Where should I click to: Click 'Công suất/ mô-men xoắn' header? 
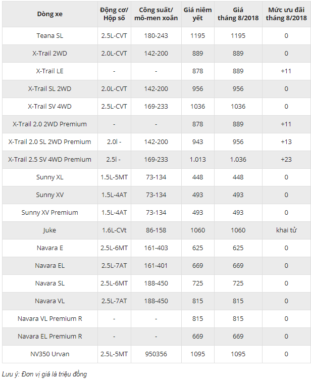[x=156, y=14]
